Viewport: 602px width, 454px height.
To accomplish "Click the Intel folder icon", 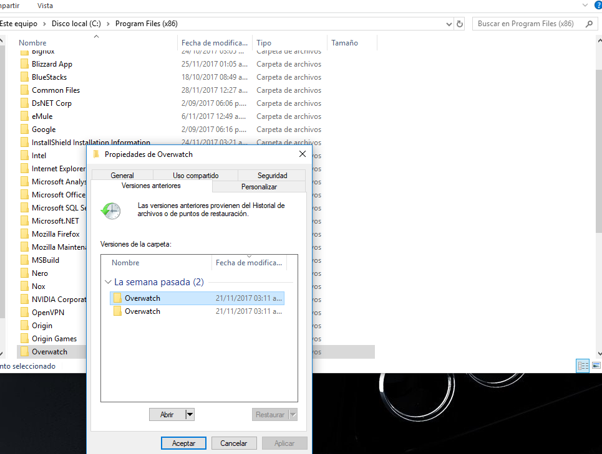I will [24, 156].
